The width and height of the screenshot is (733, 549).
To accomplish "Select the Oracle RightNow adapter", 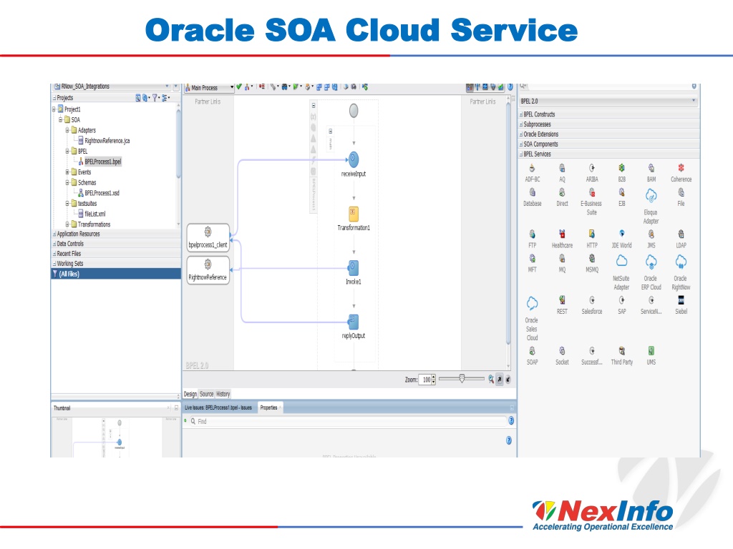I will (681, 262).
